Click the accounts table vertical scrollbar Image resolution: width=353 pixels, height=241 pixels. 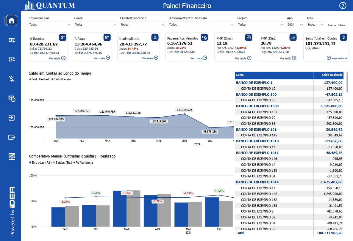(347, 82)
